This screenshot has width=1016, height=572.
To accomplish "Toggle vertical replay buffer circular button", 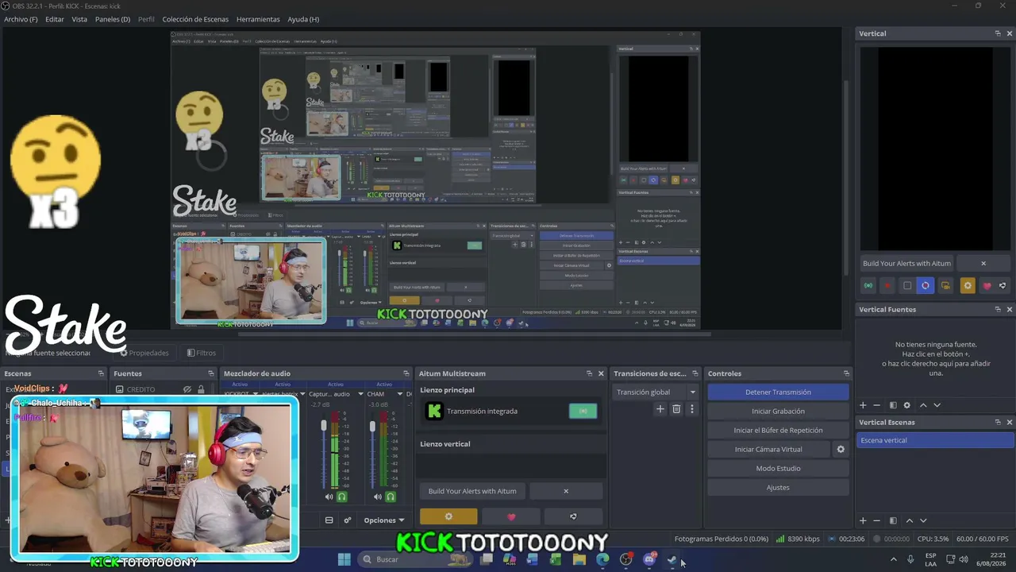I will (x=926, y=285).
